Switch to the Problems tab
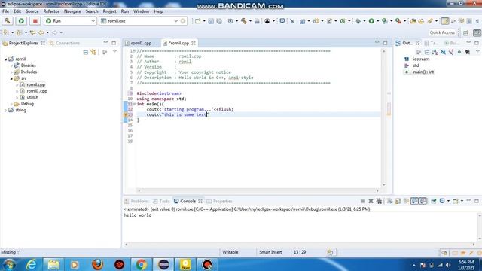 click(x=136, y=202)
